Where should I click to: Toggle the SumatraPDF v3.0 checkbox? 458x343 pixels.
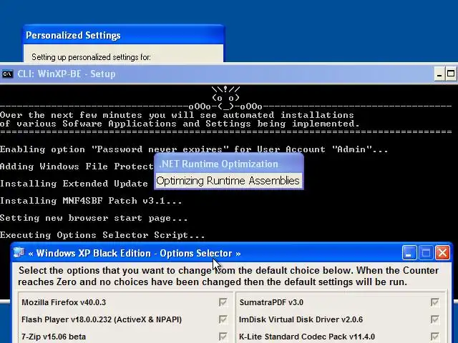[x=435, y=302]
